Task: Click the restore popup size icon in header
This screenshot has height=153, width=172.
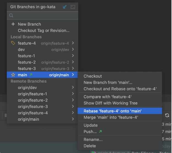Action: 73,7
